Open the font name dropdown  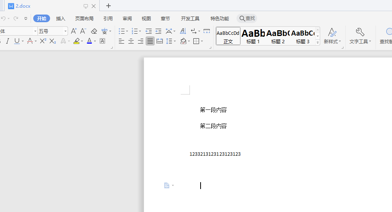[35, 31]
